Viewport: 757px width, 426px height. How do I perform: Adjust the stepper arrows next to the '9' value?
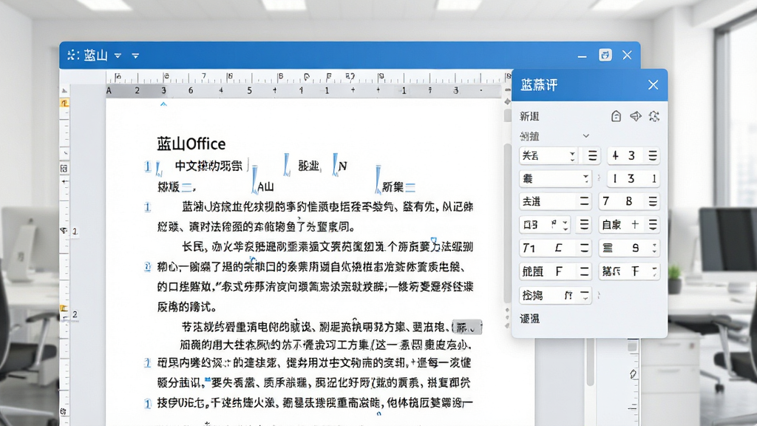(654, 248)
